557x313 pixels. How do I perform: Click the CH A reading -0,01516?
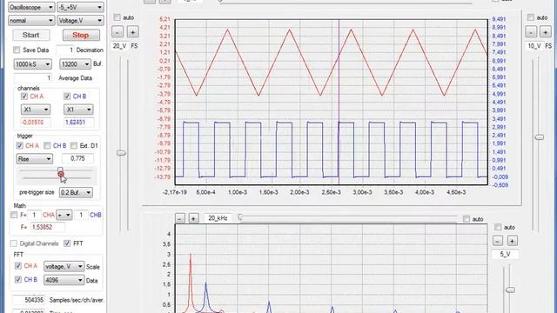[x=36, y=123]
